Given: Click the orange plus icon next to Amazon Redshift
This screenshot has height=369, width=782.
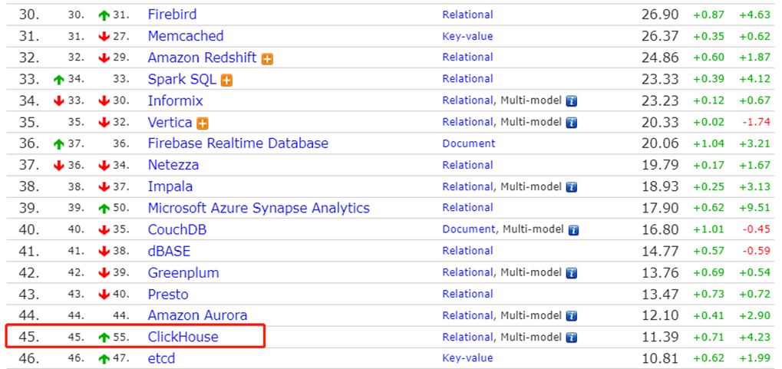Looking at the screenshot, I should (267, 59).
